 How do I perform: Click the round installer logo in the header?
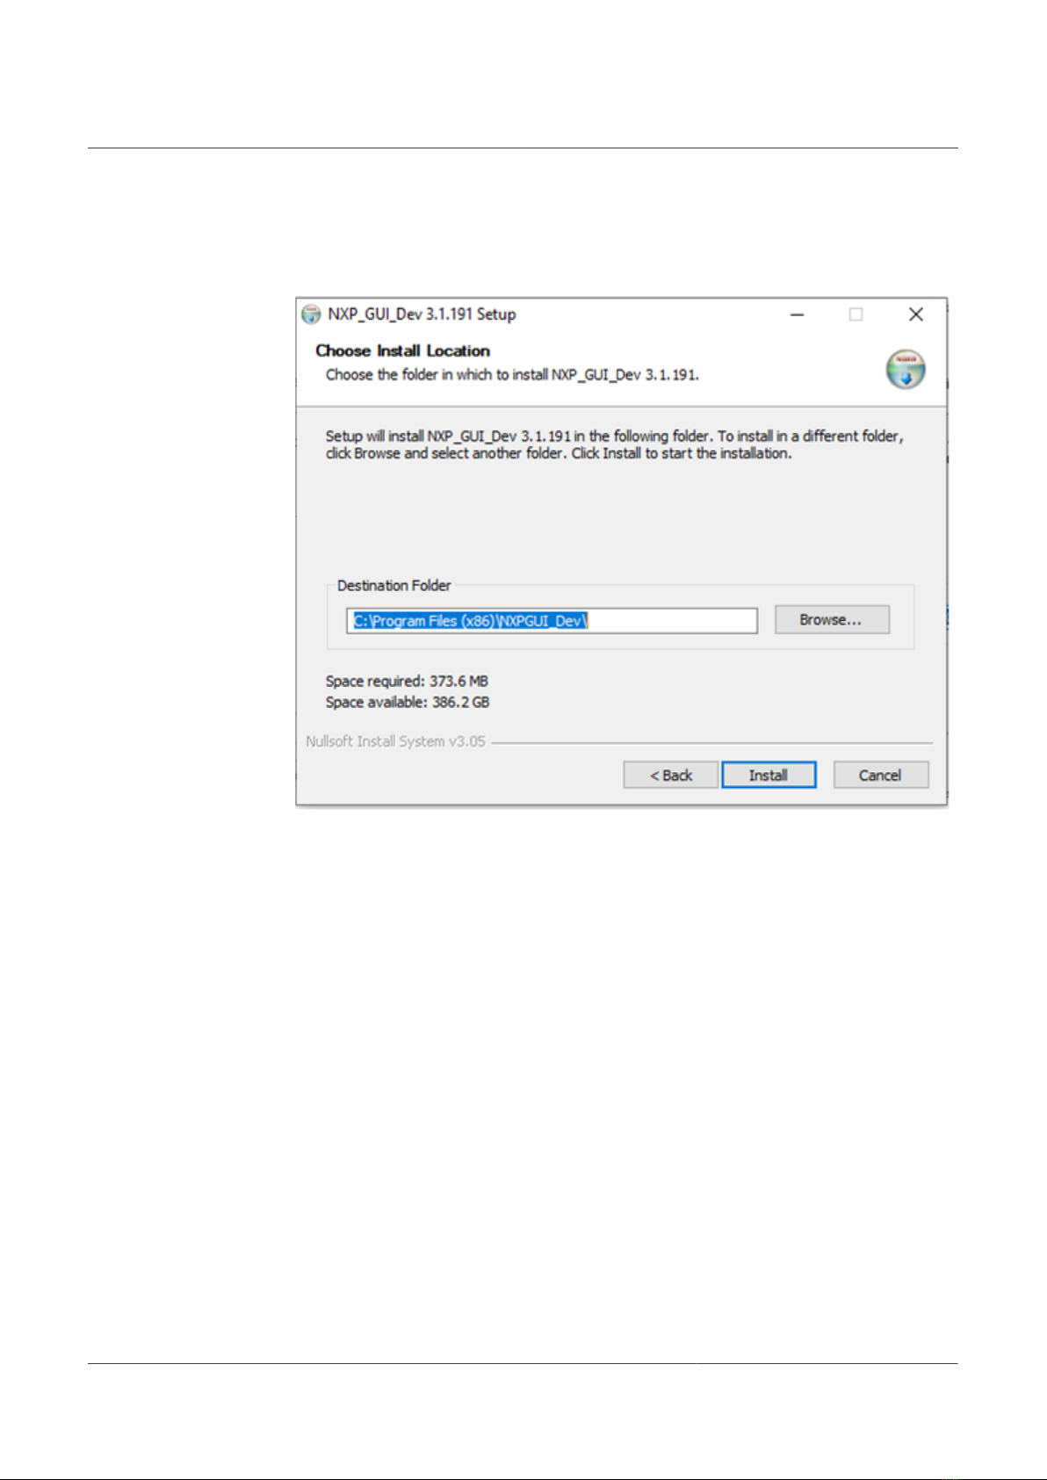point(905,369)
